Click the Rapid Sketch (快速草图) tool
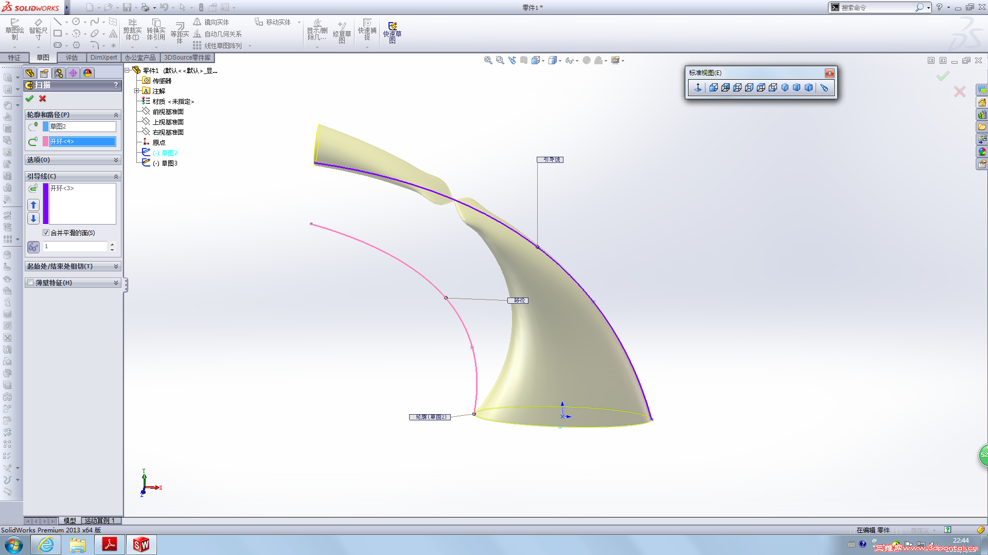988x555 pixels. click(392, 32)
